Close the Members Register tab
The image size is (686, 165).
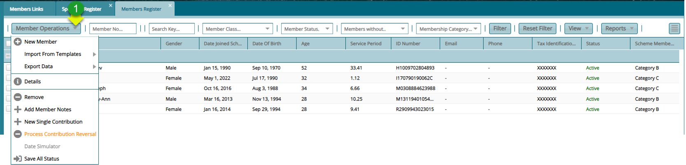click(170, 5)
